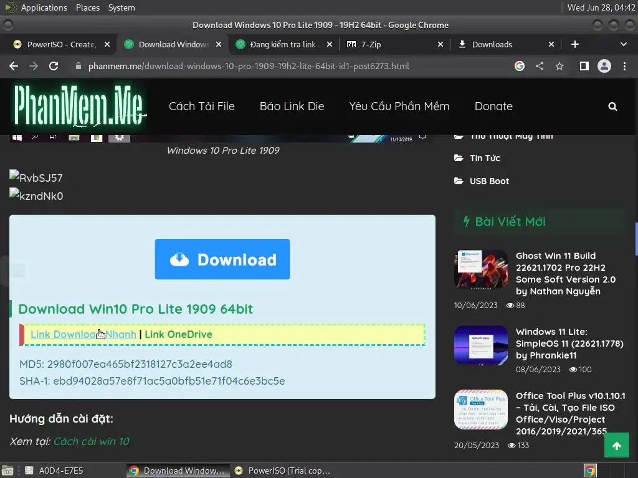Viewport: 638px width, 478px height.
Task: Click broken image RvbSJ57
Action: pyautogui.click(x=36, y=177)
